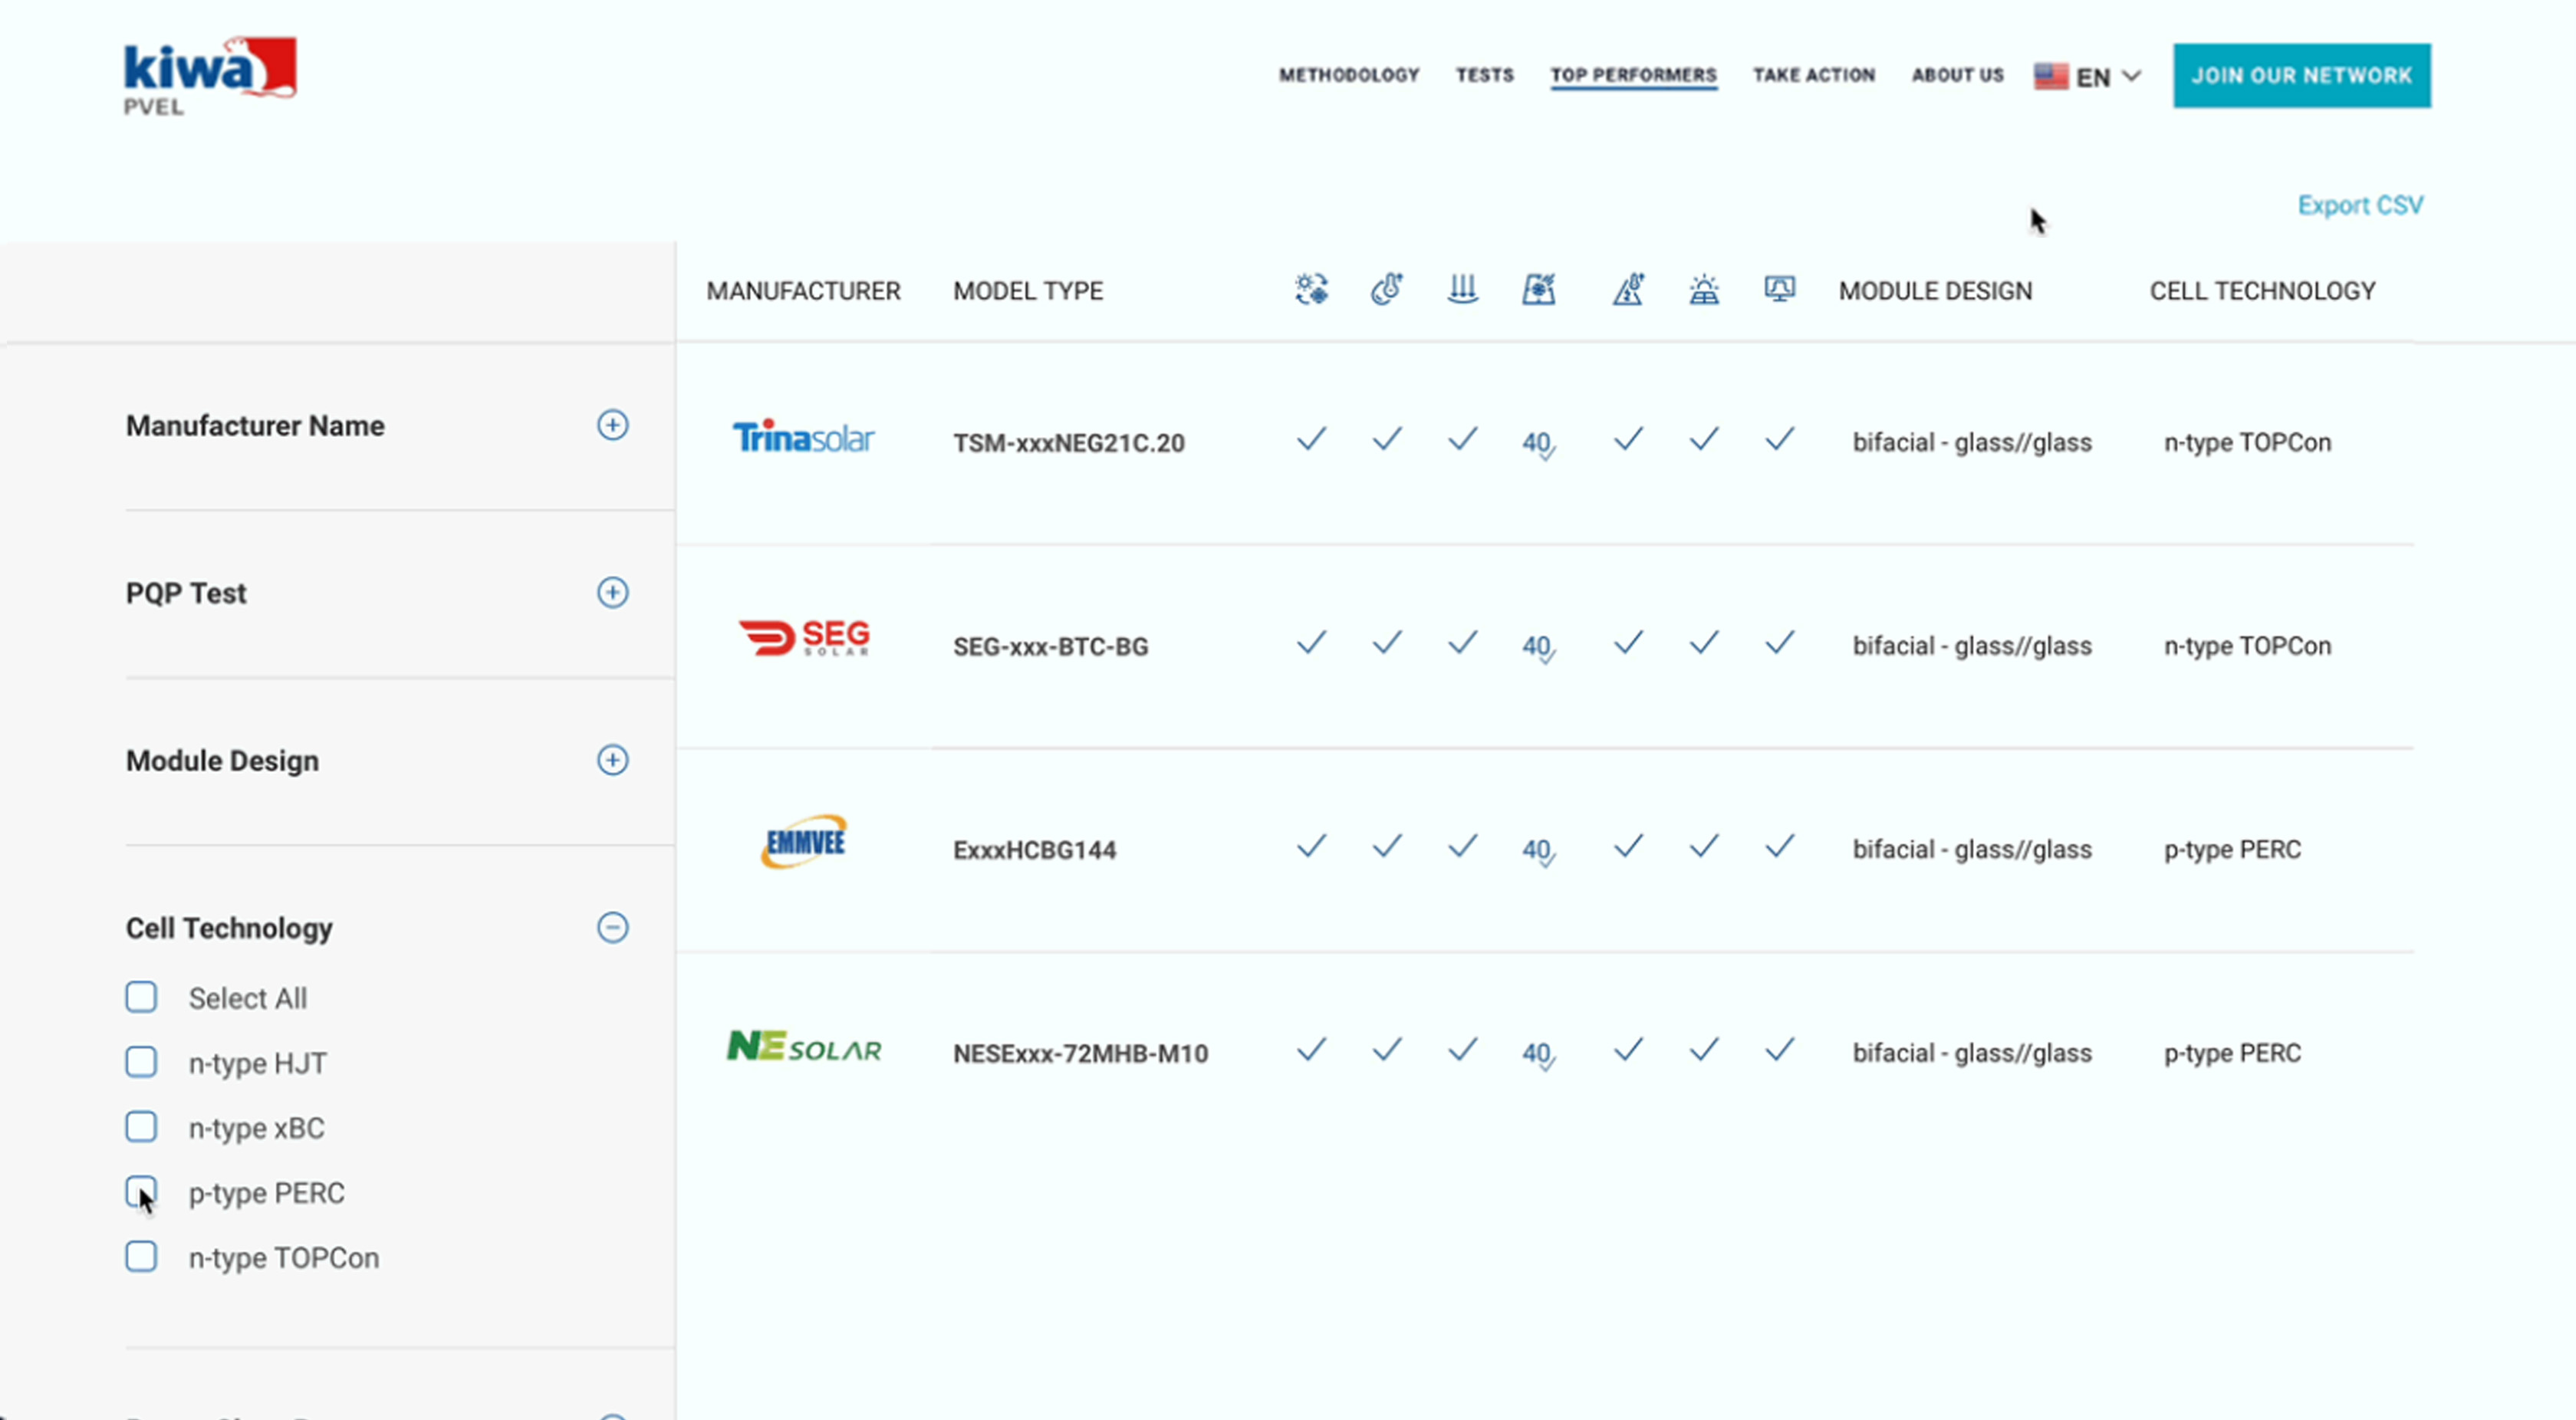Expand the Manufacturer Name filter
2576x1420 pixels.
point(612,425)
